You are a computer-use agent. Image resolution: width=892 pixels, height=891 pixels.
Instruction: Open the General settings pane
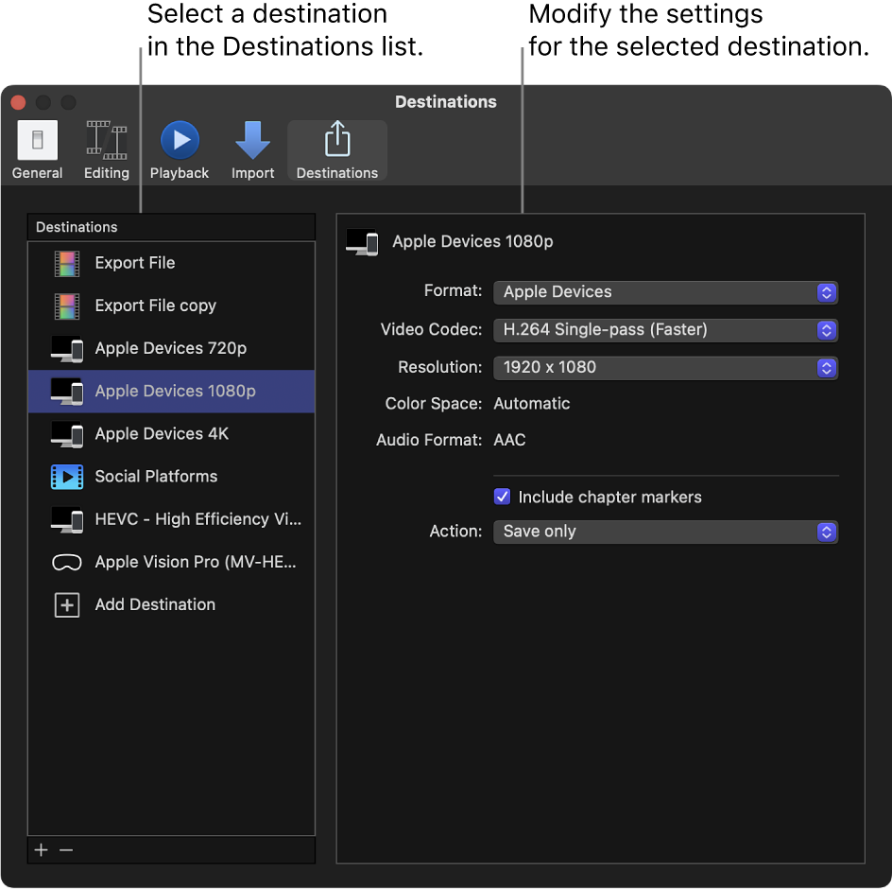point(37,148)
